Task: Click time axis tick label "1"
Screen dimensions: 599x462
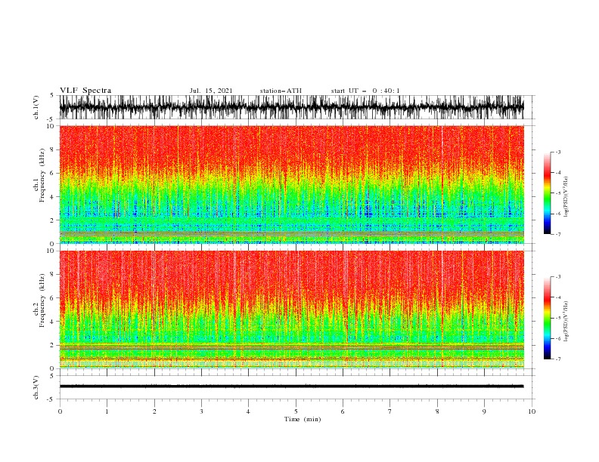Action: coord(107,411)
